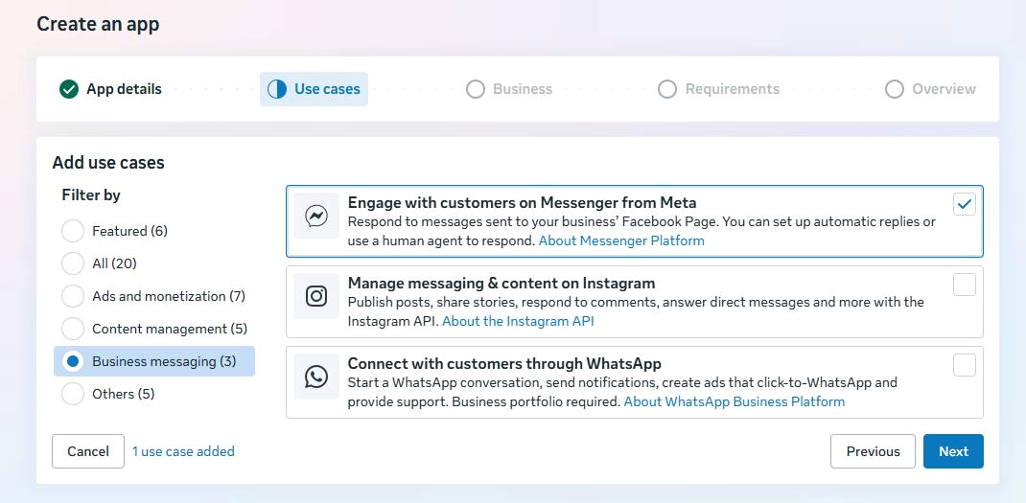The image size is (1026, 503).
Task: Jump to the Requirements step label
Action: 733,89
